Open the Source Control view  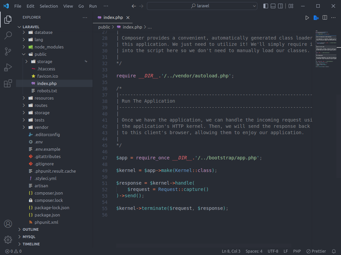click(8, 51)
